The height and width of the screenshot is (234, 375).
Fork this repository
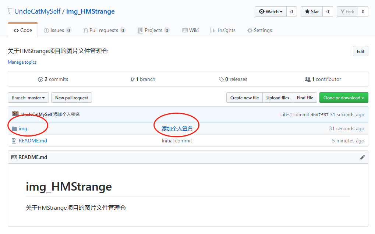[347, 11]
